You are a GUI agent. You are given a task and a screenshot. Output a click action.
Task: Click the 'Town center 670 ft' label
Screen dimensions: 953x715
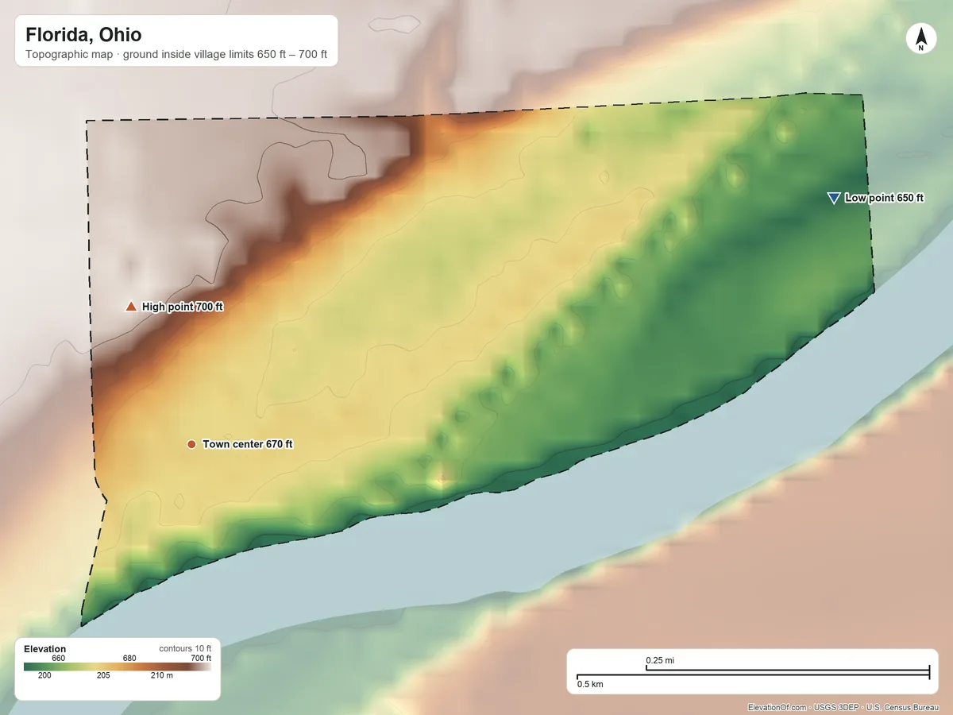tap(248, 444)
